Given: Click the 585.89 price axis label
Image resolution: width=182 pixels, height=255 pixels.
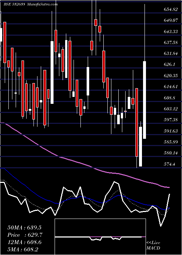Looking at the screenshot, I should click(170, 142).
